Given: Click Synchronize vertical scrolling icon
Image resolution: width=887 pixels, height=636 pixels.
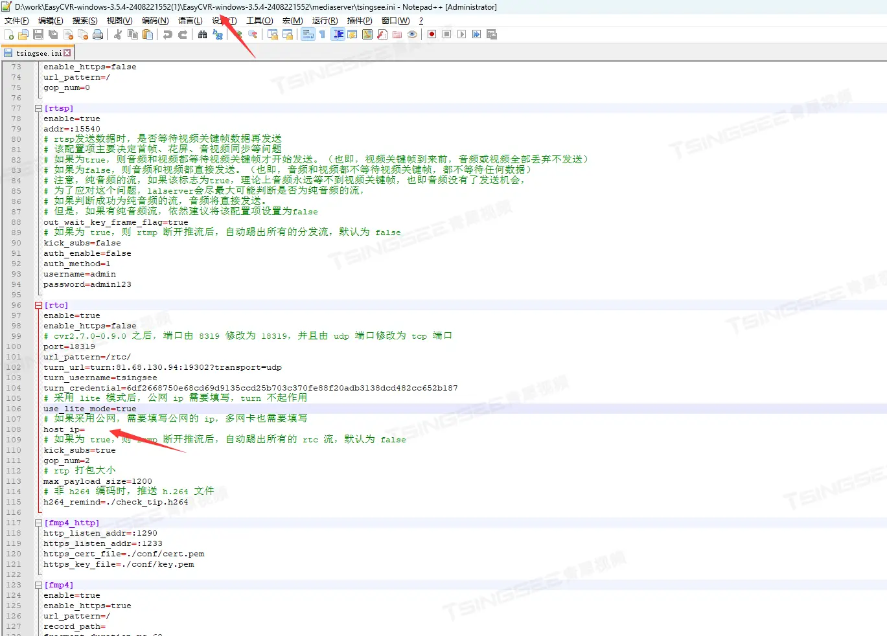Looking at the screenshot, I should (273, 34).
